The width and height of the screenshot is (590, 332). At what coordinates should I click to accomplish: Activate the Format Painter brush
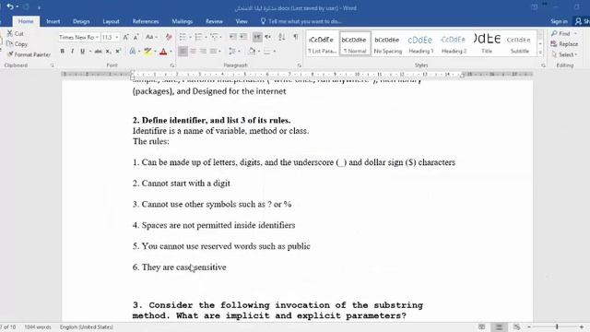(x=29, y=54)
